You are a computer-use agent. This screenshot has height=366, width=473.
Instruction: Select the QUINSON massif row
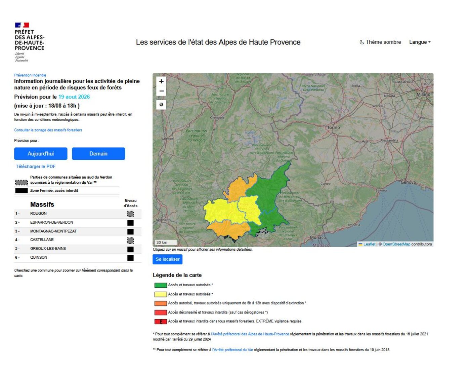(78, 258)
